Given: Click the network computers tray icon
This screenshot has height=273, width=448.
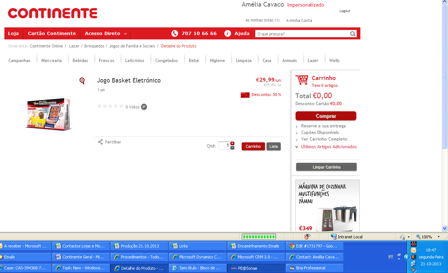Looking at the screenshot, I should pyautogui.click(x=413, y=263).
